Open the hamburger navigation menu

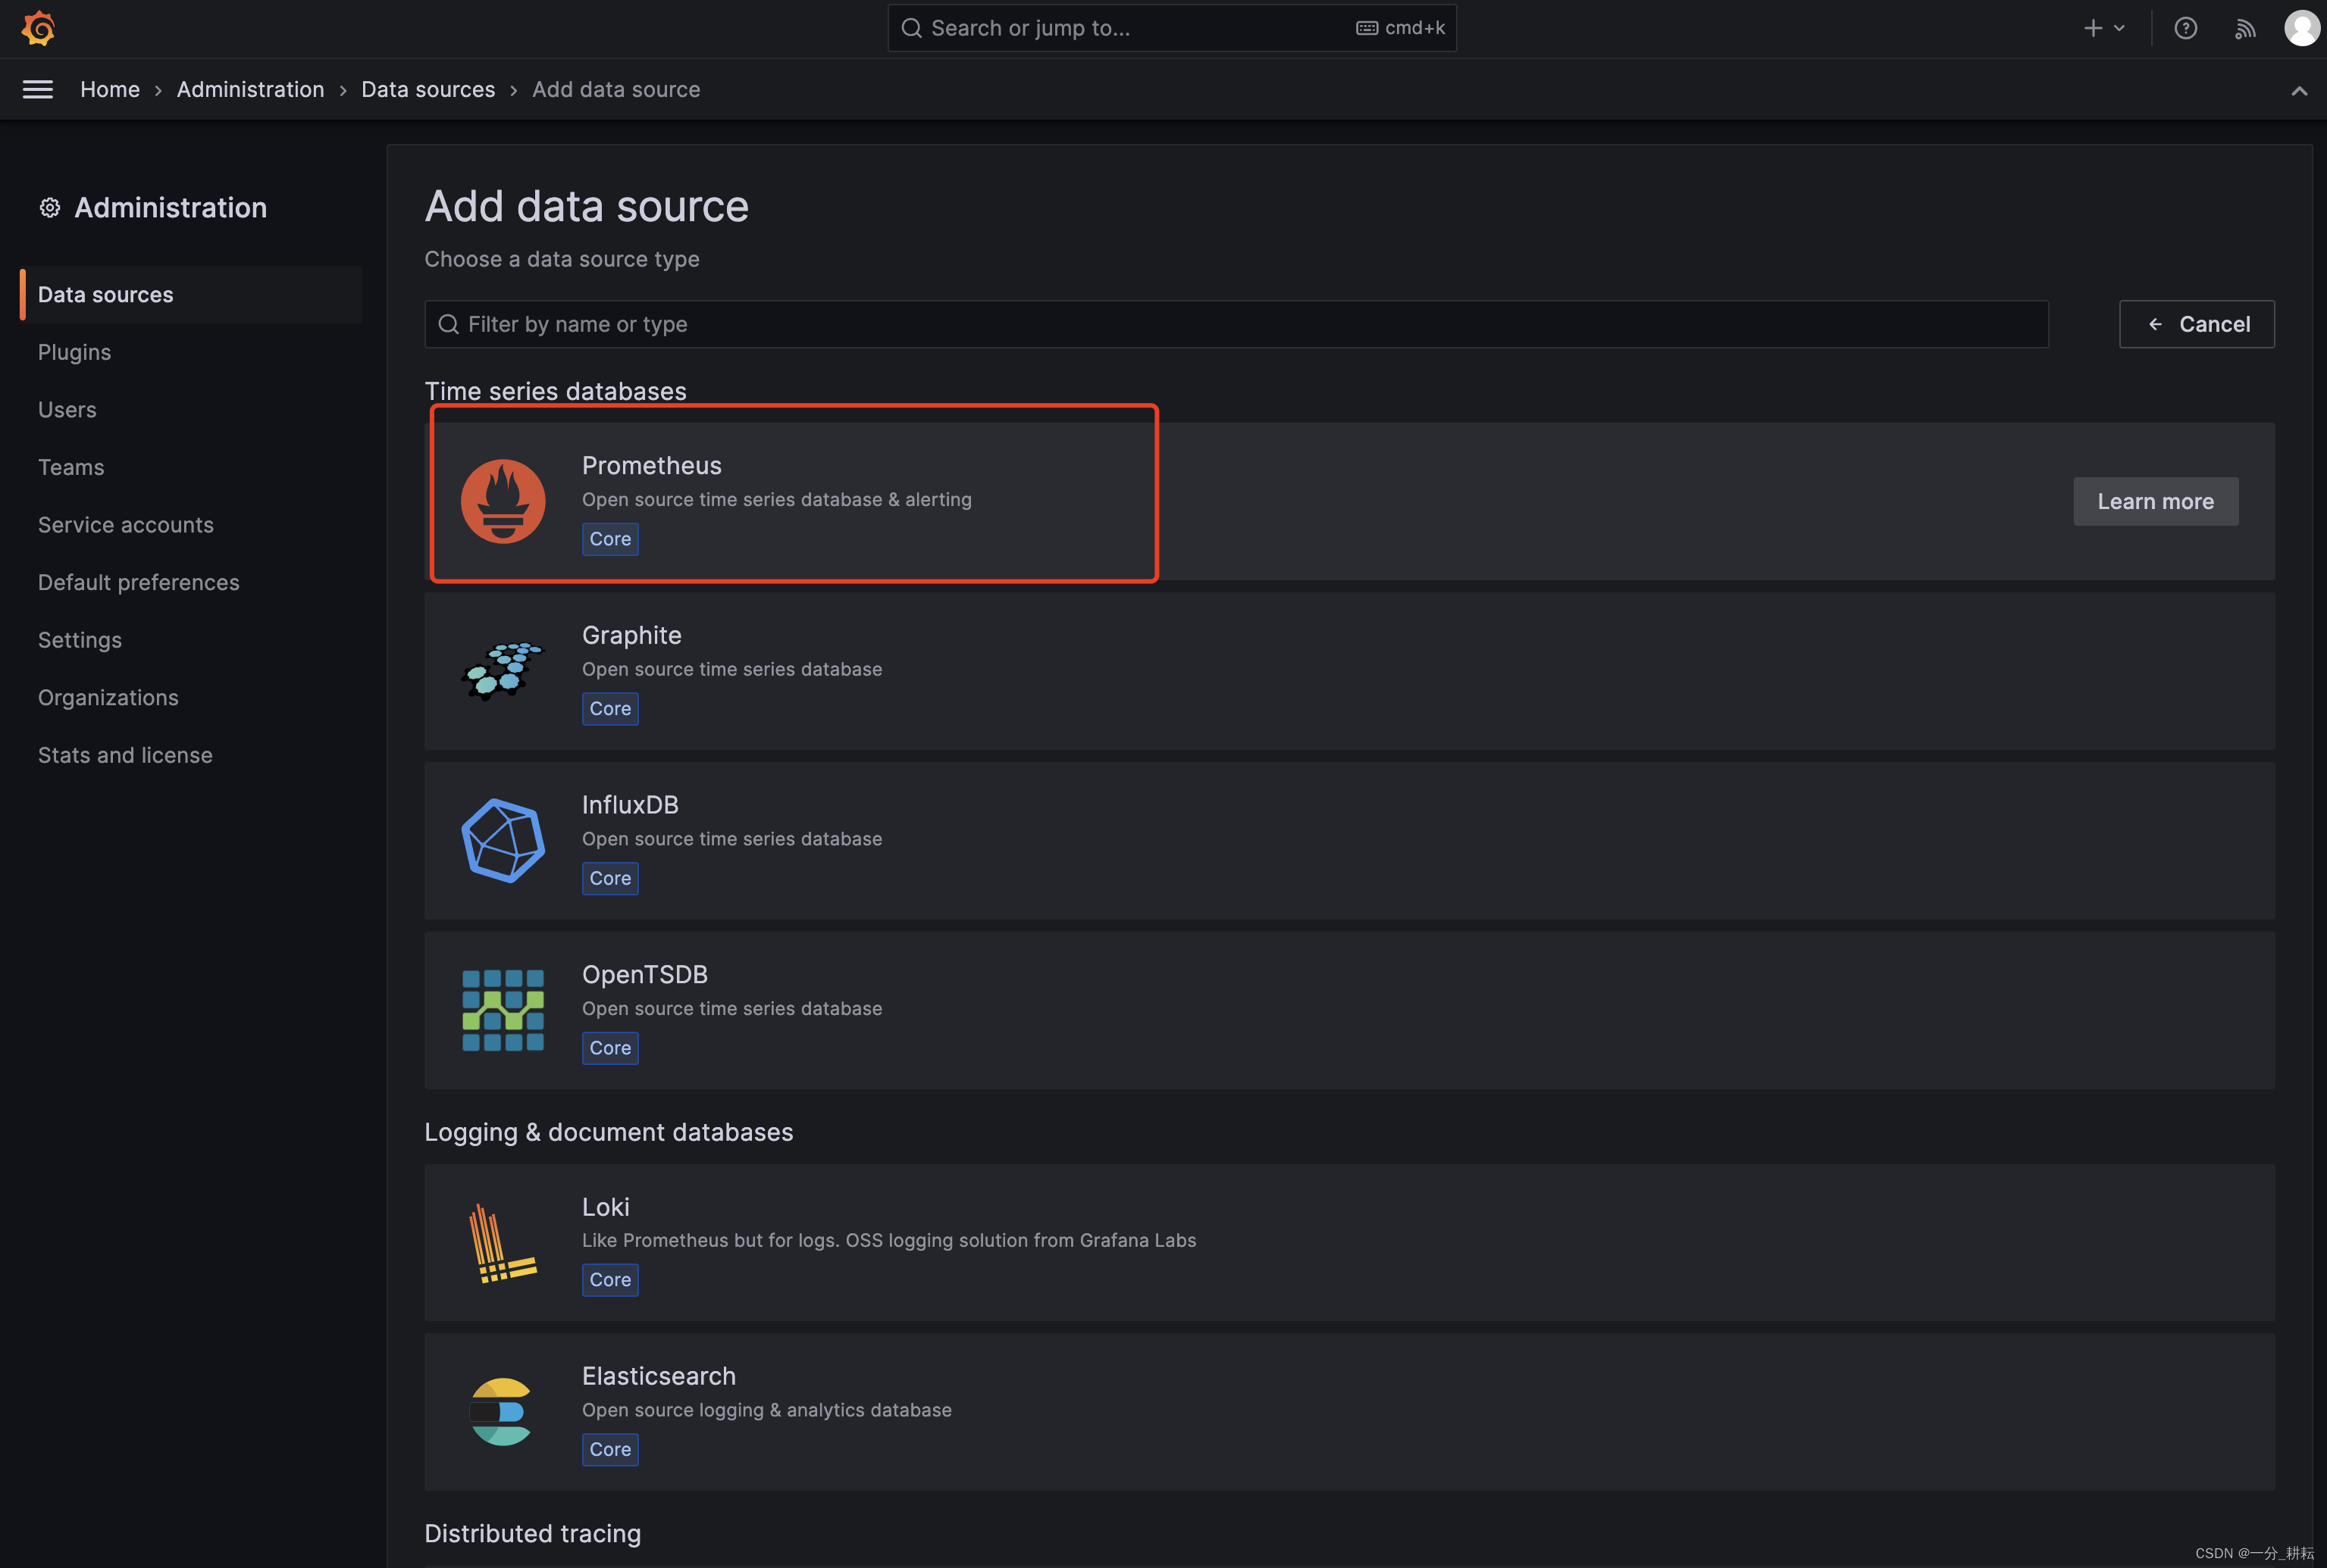coord(37,89)
